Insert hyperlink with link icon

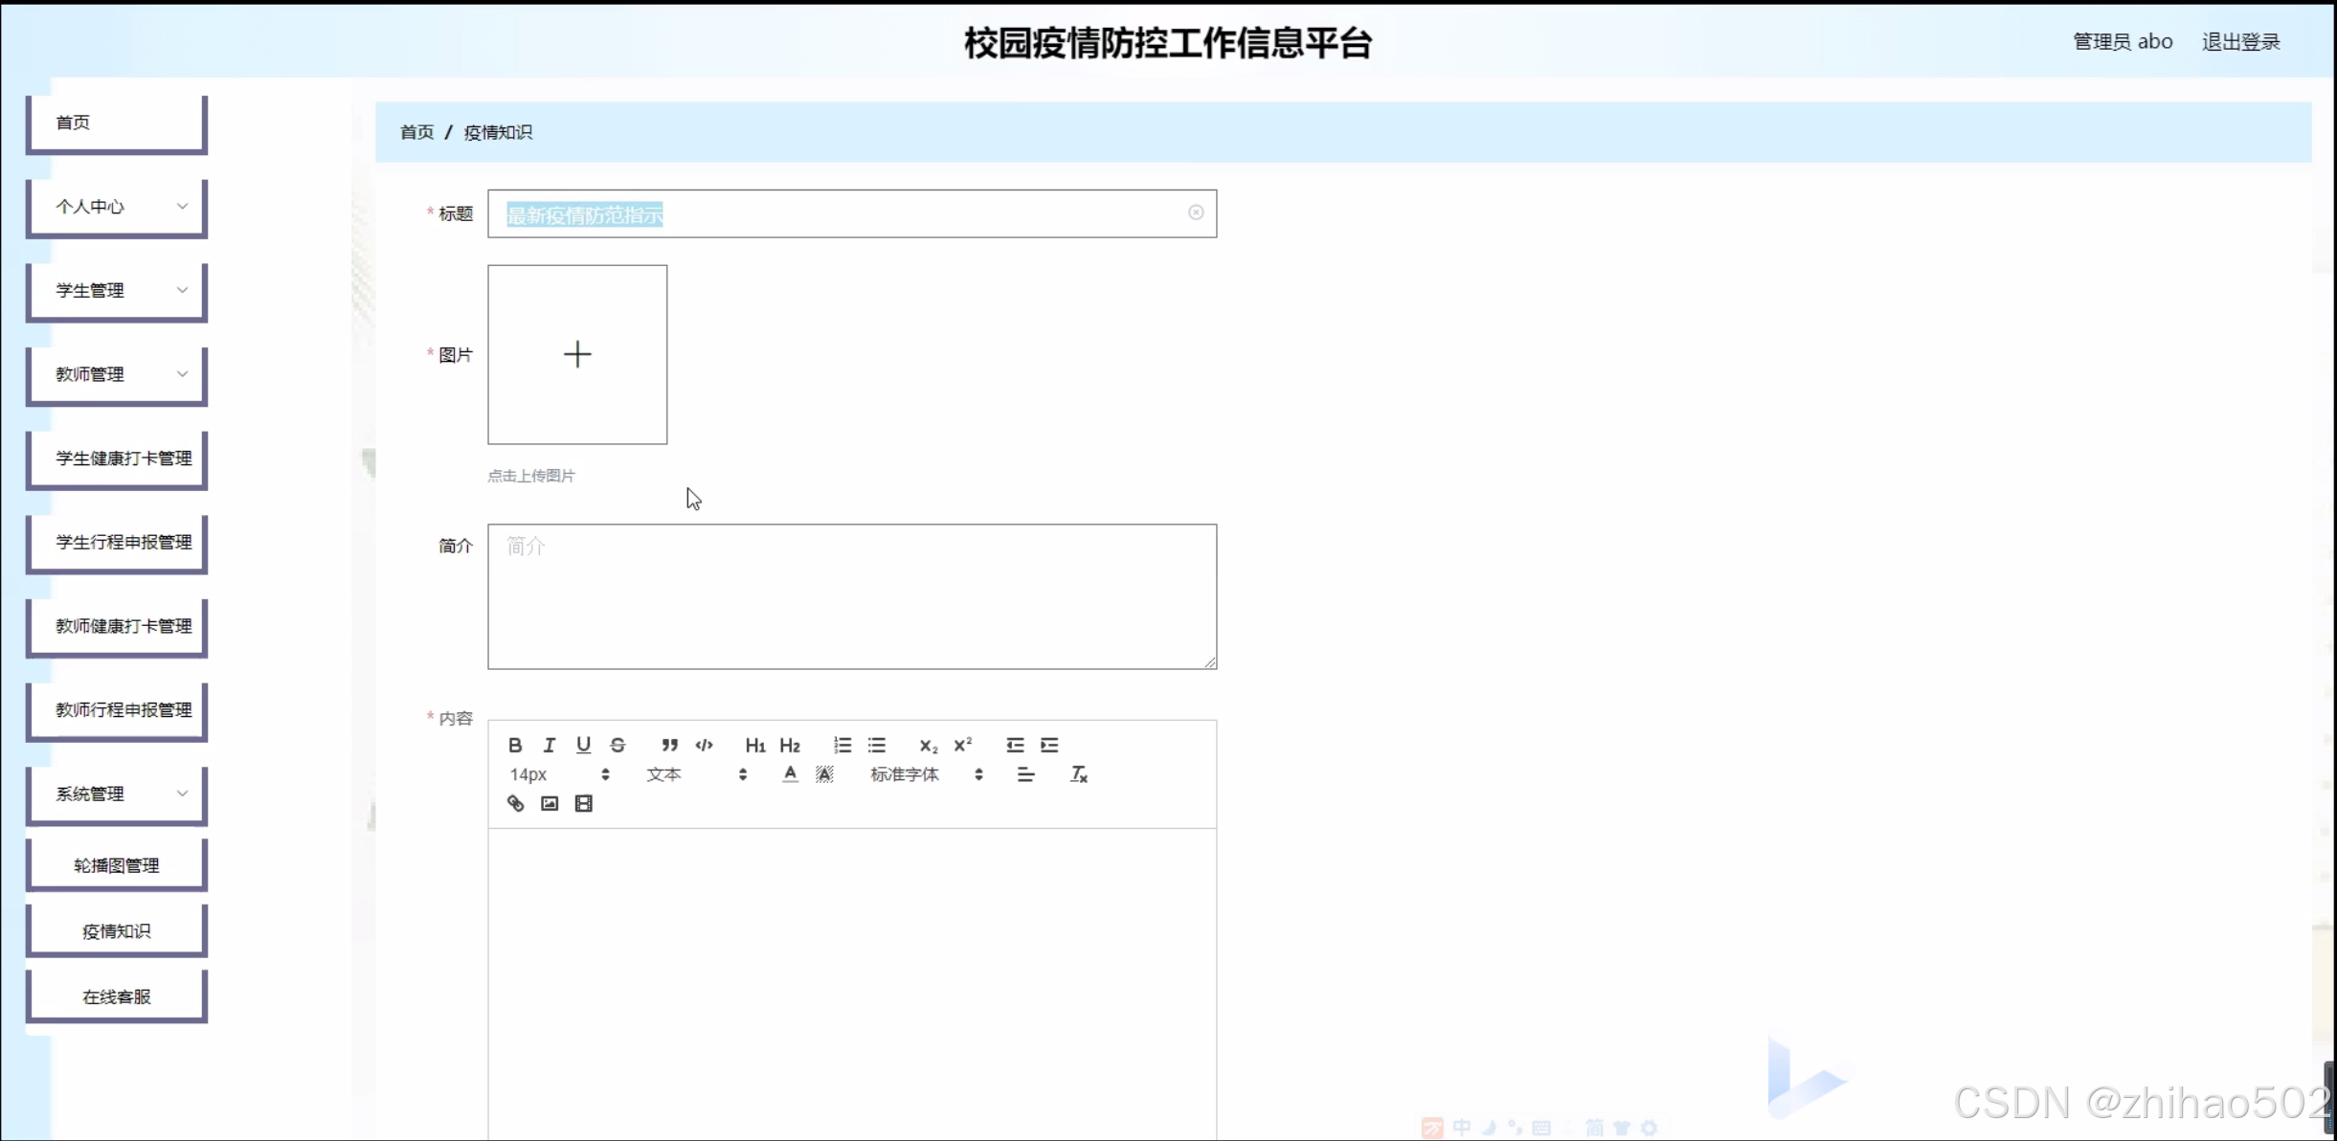[x=515, y=803]
